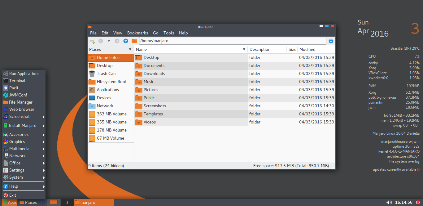The height and width of the screenshot is (206, 423).
Task: Open the Tools menu
Action: point(168,33)
